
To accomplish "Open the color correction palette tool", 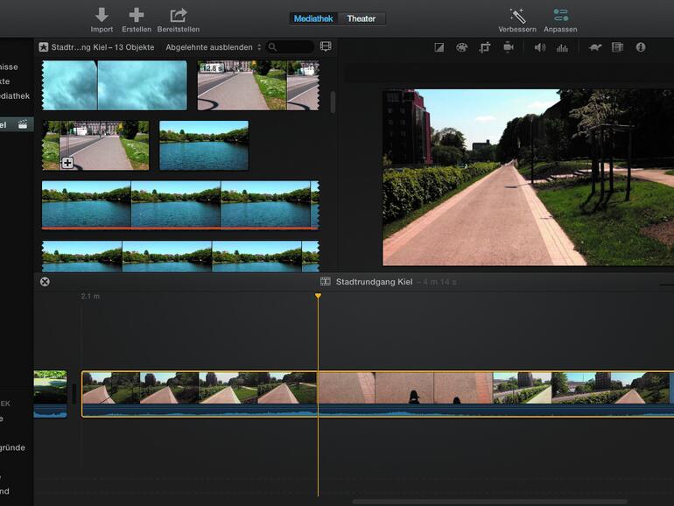I will pyautogui.click(x=461, y=47).
